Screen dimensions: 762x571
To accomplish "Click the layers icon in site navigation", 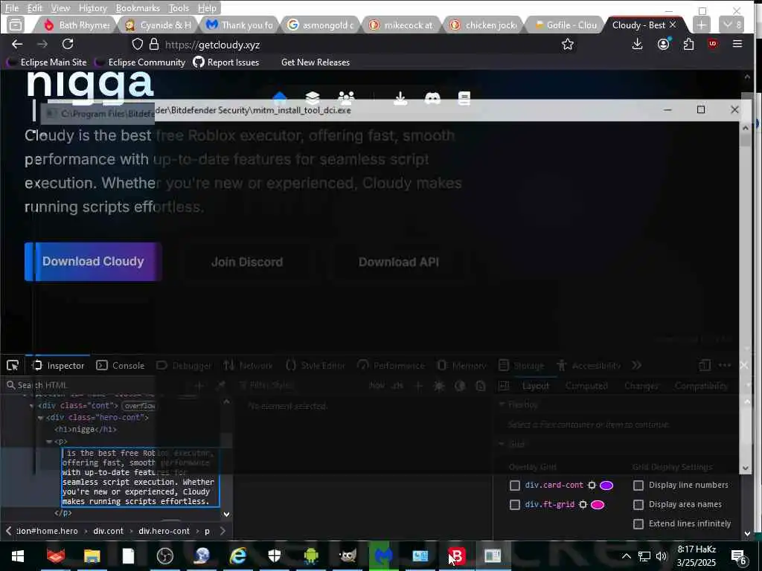I will point(313,97).
